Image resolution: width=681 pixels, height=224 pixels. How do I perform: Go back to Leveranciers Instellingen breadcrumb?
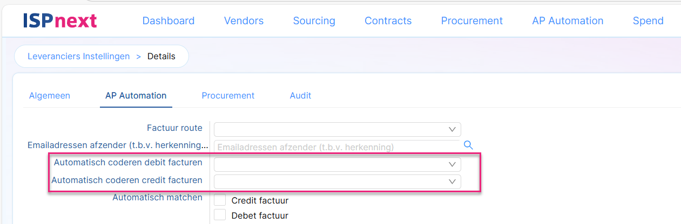[79, 56]
